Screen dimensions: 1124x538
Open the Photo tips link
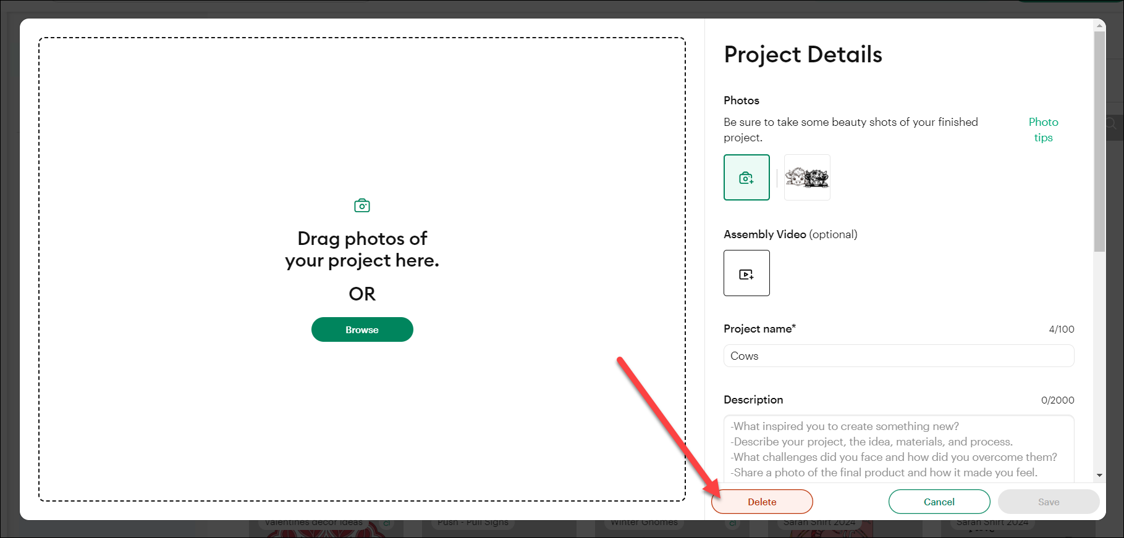click(x=1043, y=130)
